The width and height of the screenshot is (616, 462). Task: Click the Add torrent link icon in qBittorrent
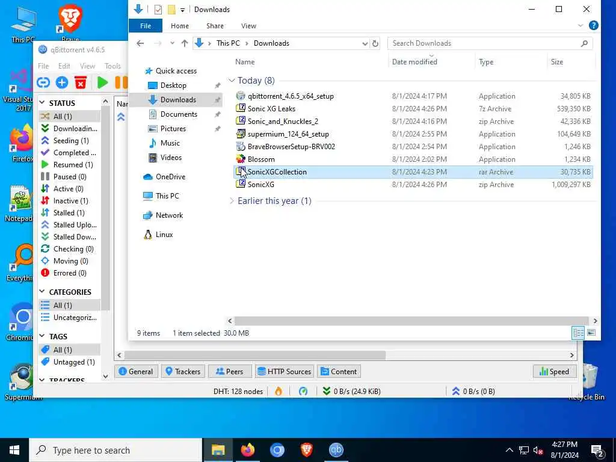pyautogui.click(x=43, y=82)
